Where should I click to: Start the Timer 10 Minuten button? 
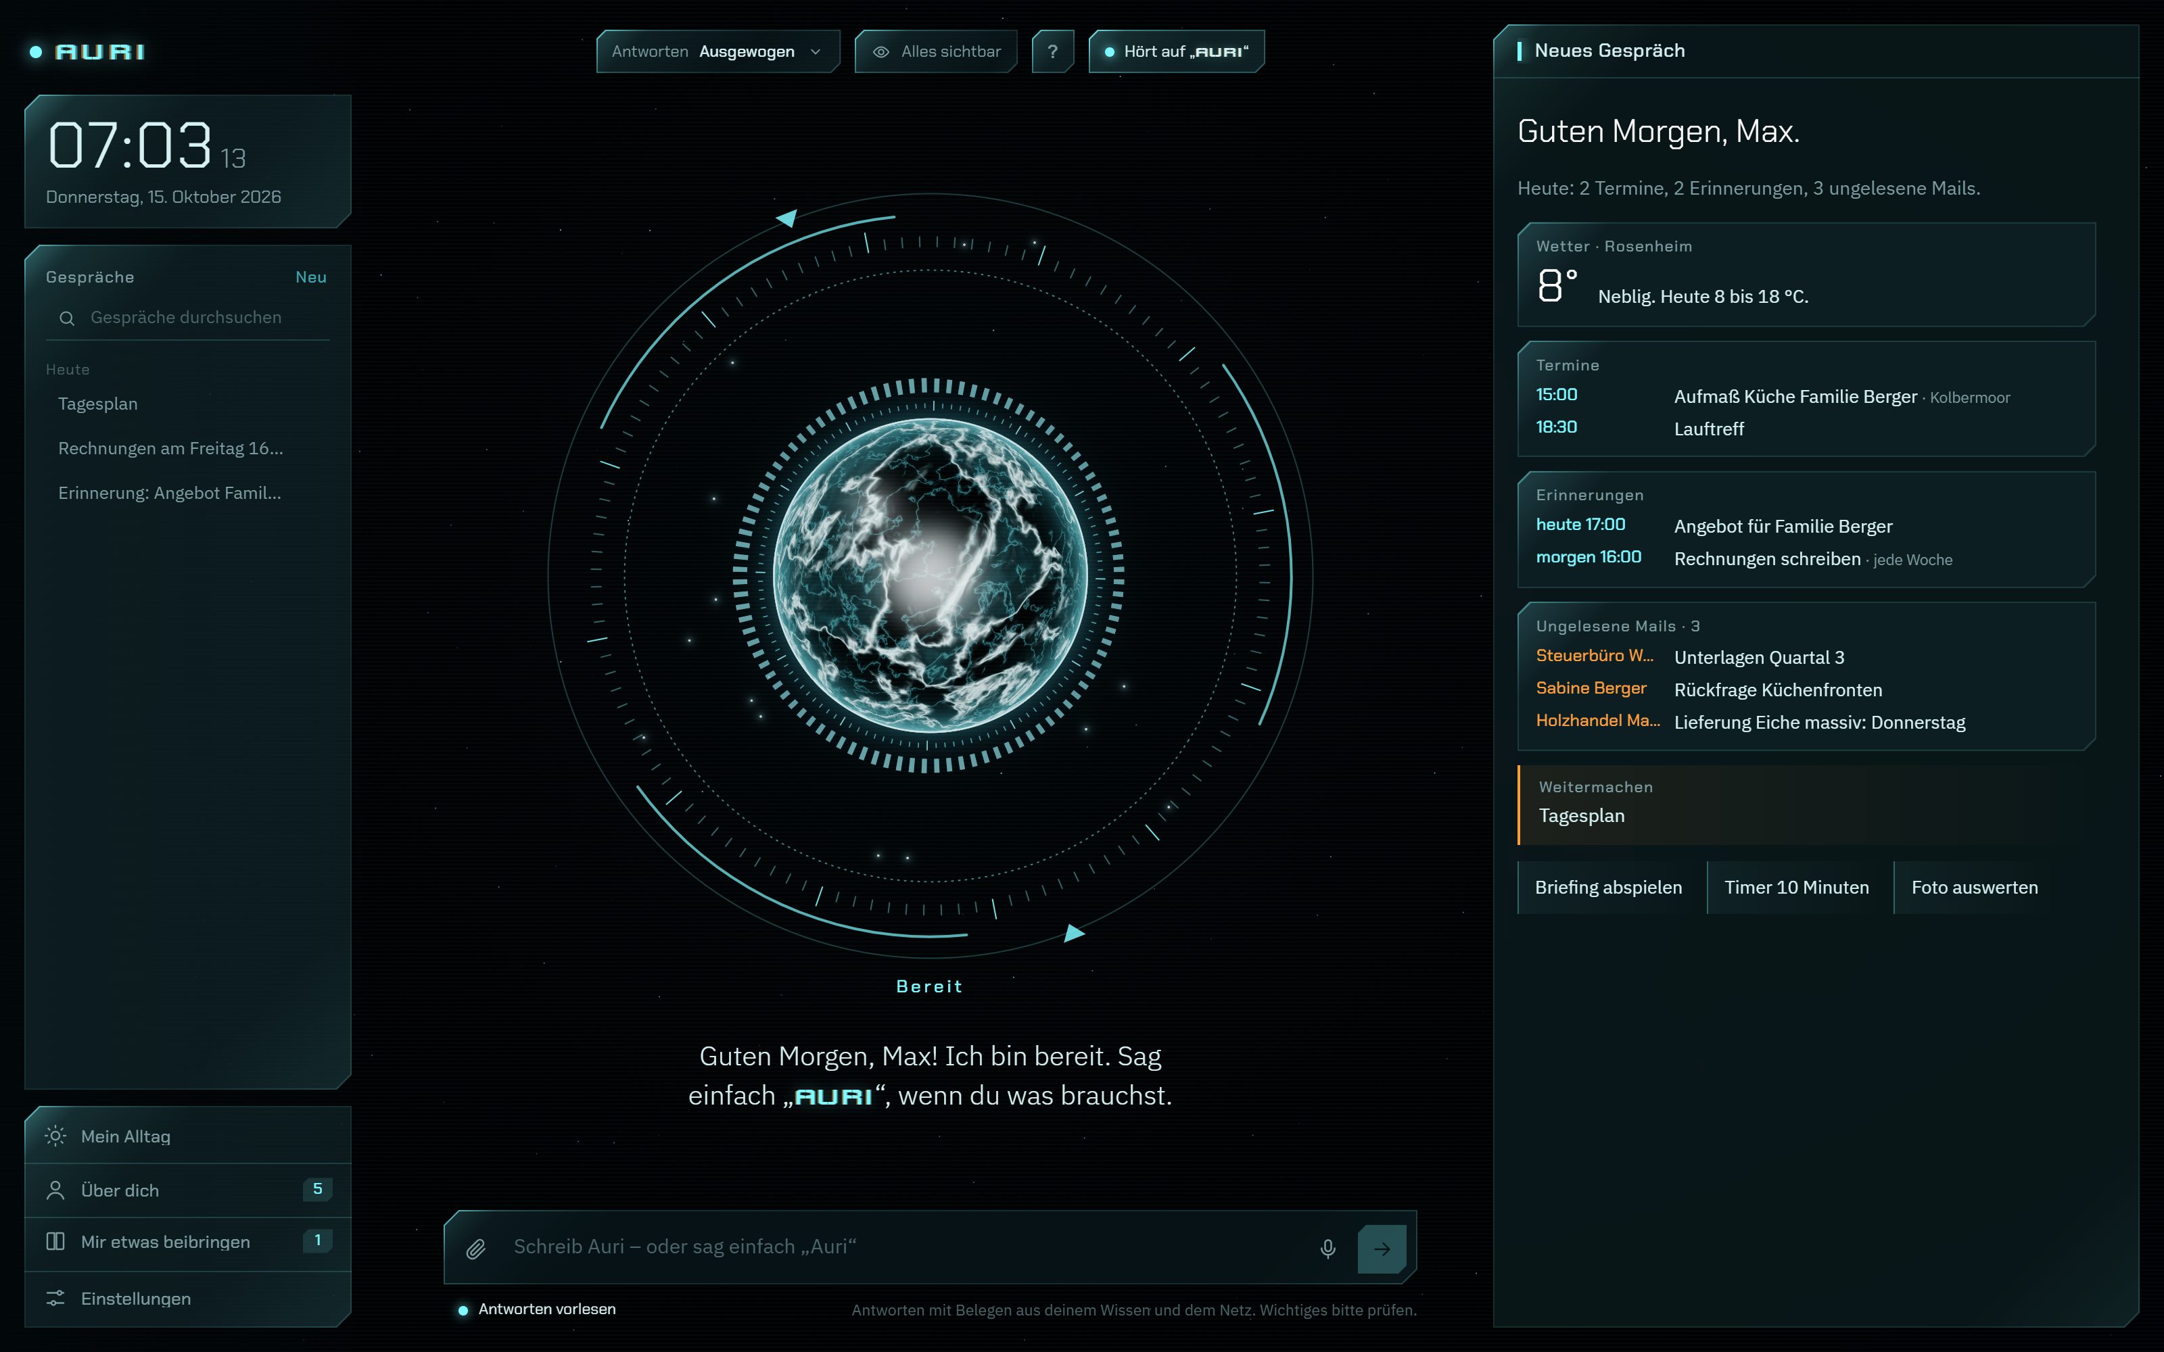click(x=1797, y=887)
